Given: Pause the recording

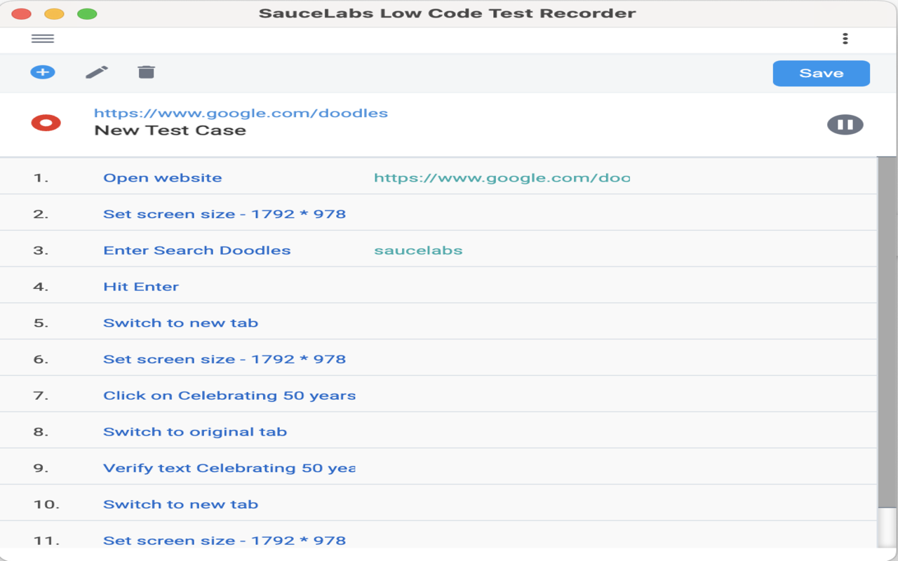Looking at the screenshot, I should pos(845,125).
